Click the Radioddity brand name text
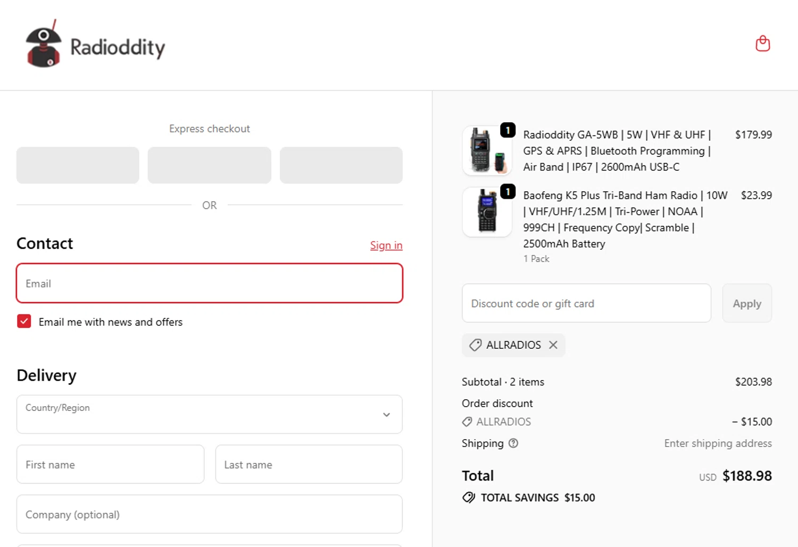This screenshot has height=547, width=798. pos(118,47)
